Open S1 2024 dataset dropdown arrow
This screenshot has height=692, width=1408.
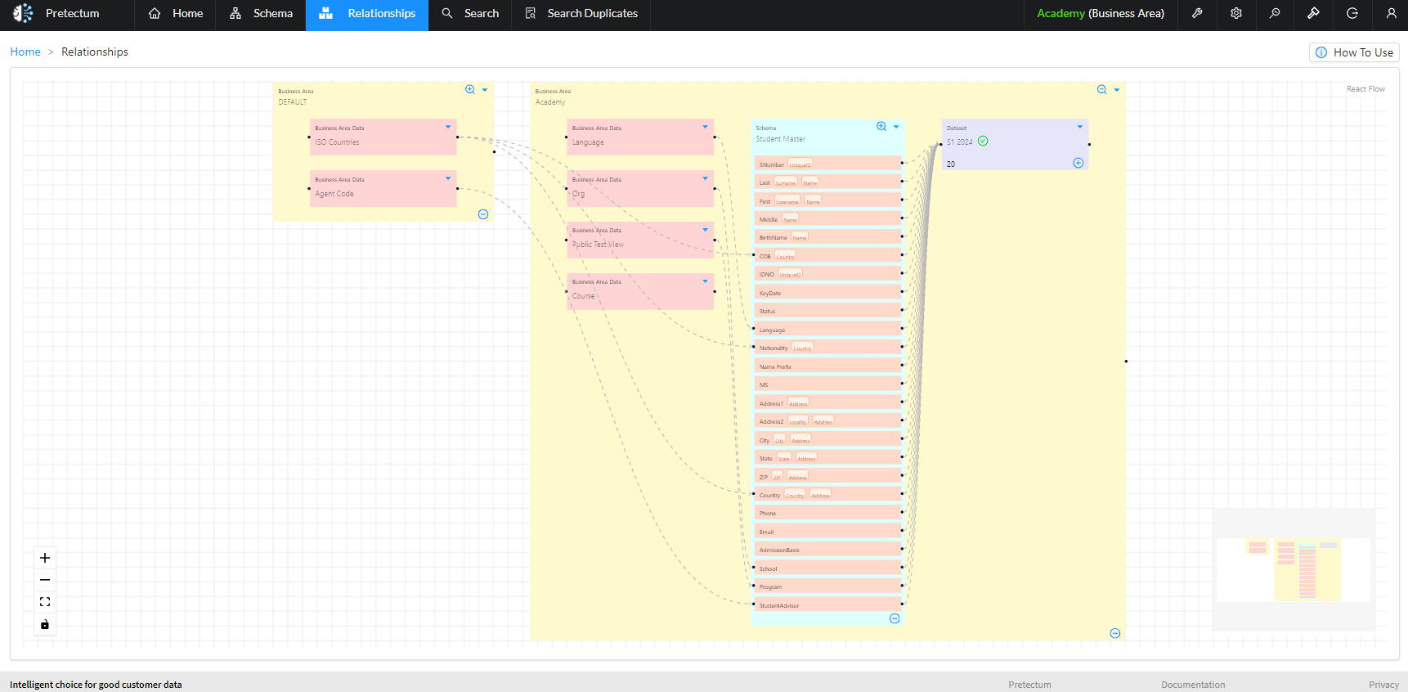click(1080, 127)
